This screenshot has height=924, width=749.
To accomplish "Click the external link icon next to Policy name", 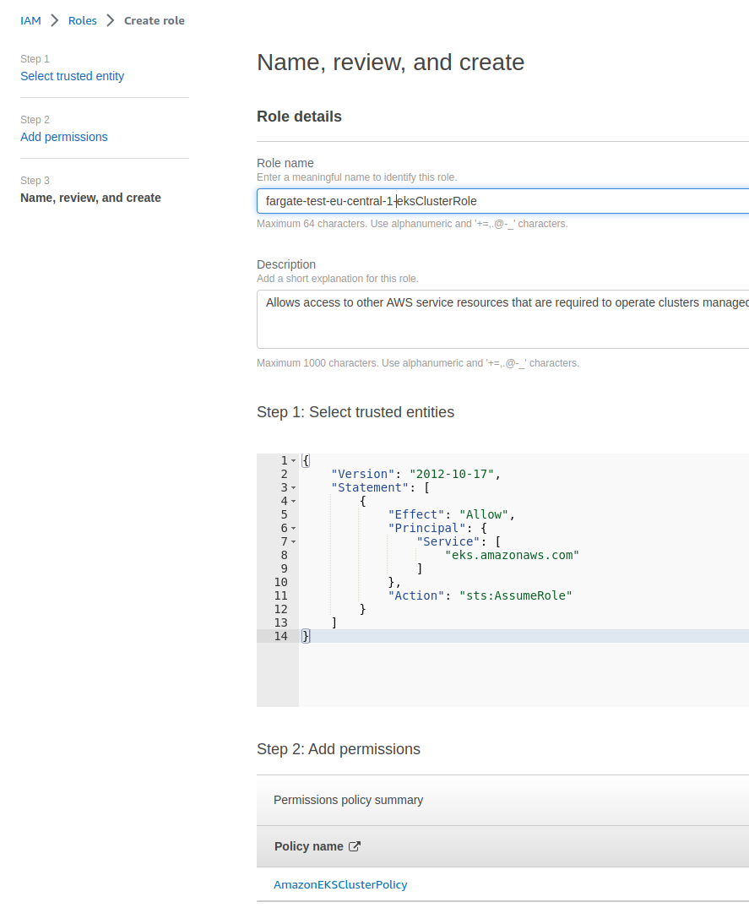I will coord(354,846).
